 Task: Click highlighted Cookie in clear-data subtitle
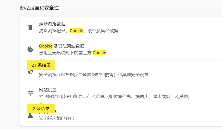[x=77, y=31]
